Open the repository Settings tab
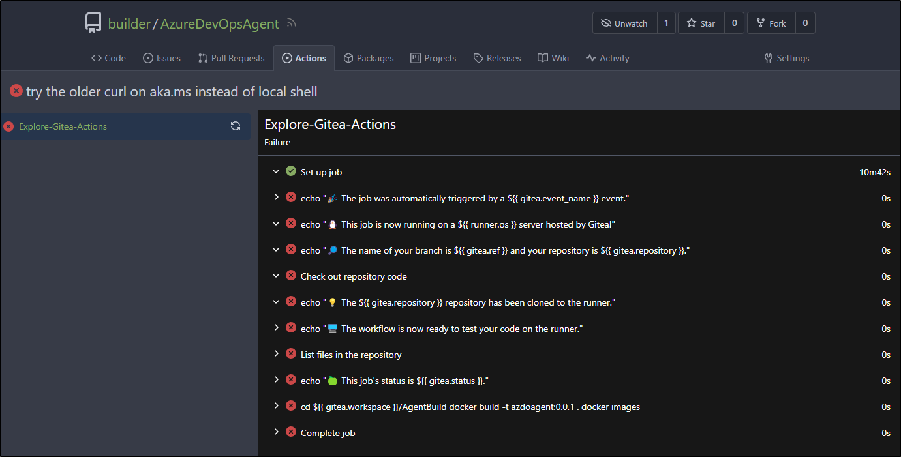The height and width of the screenshot is (457, 901). point(787,58)
